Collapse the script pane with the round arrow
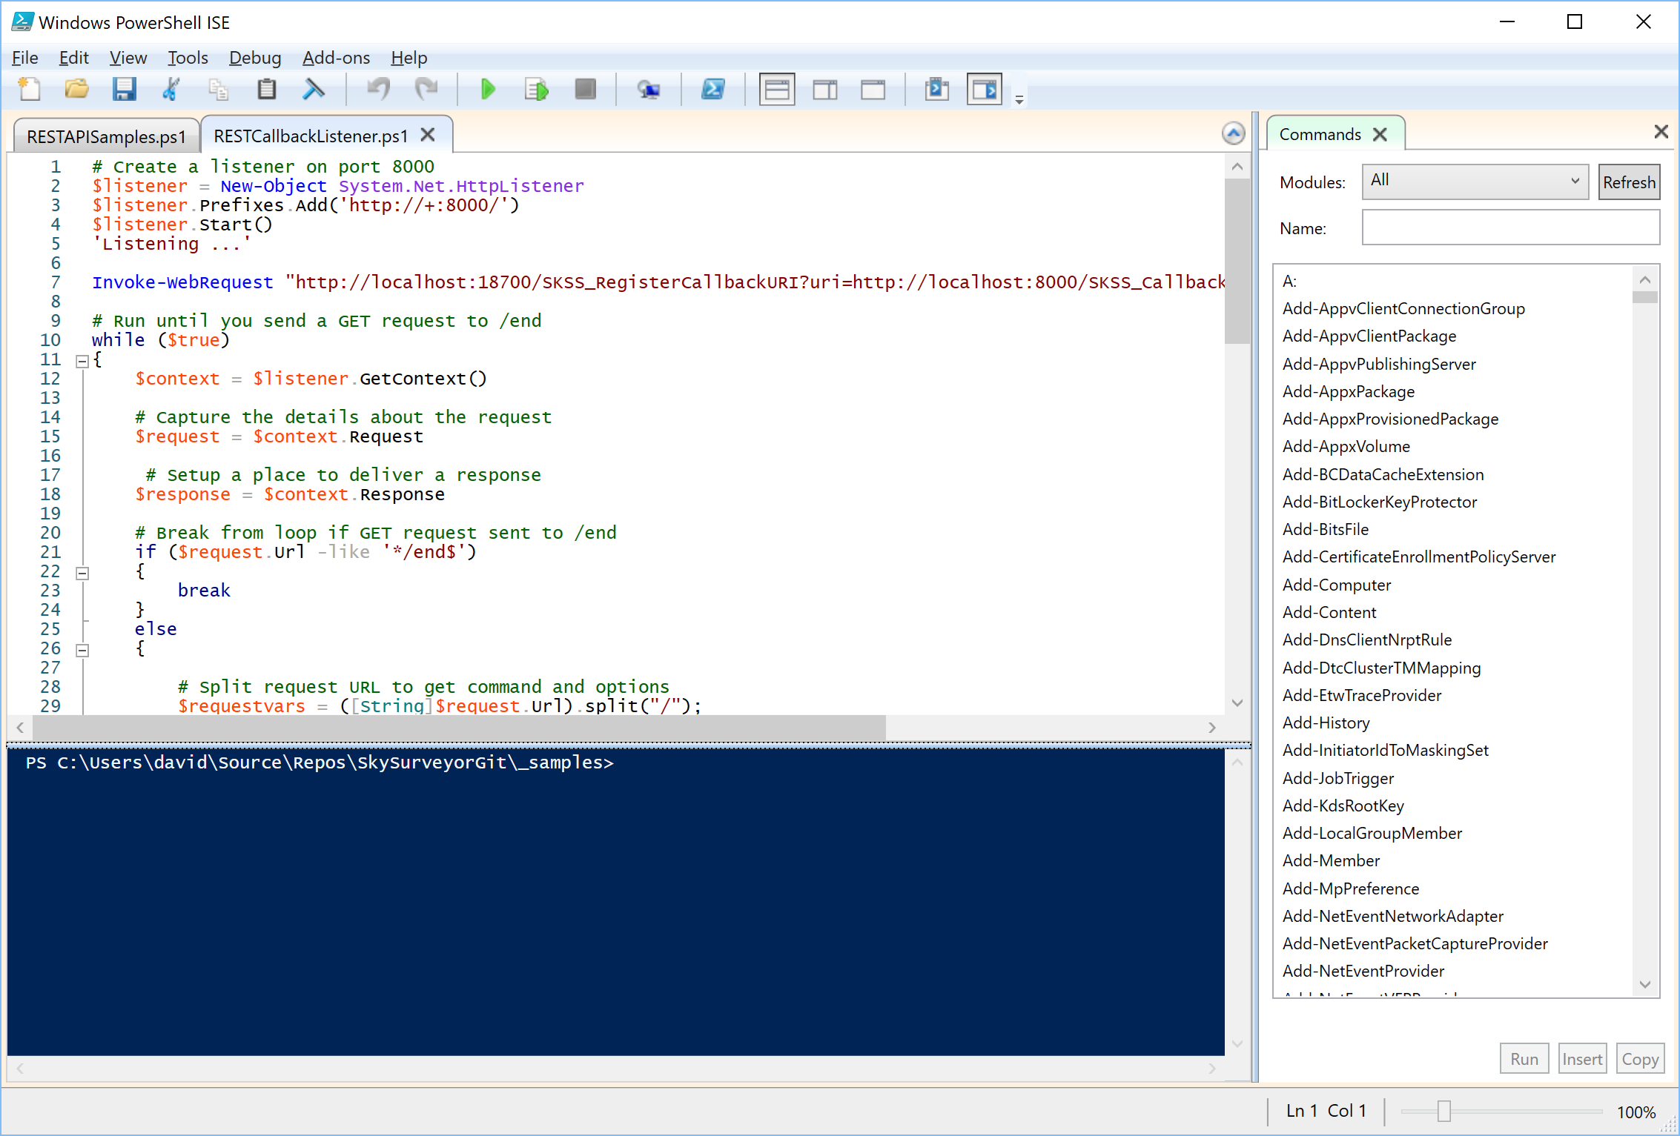Image resolution: width=1680 pixels, height=1136 pixels. (1233, 133)
